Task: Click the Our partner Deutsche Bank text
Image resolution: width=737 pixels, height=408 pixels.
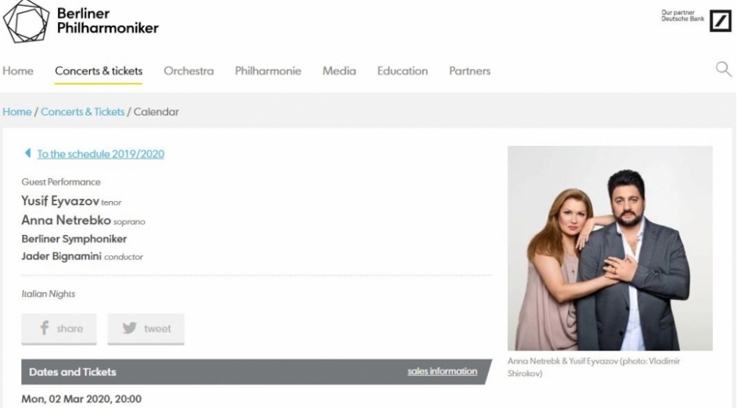Action: 683,16
